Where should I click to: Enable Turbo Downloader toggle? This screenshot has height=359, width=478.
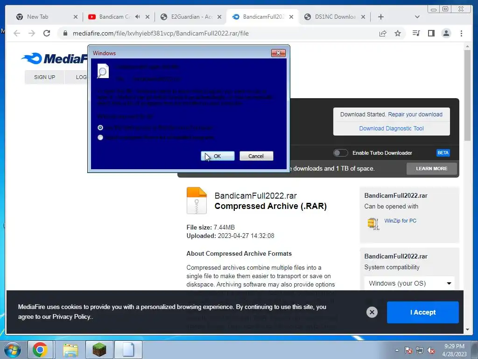click(x=340, y=153)
